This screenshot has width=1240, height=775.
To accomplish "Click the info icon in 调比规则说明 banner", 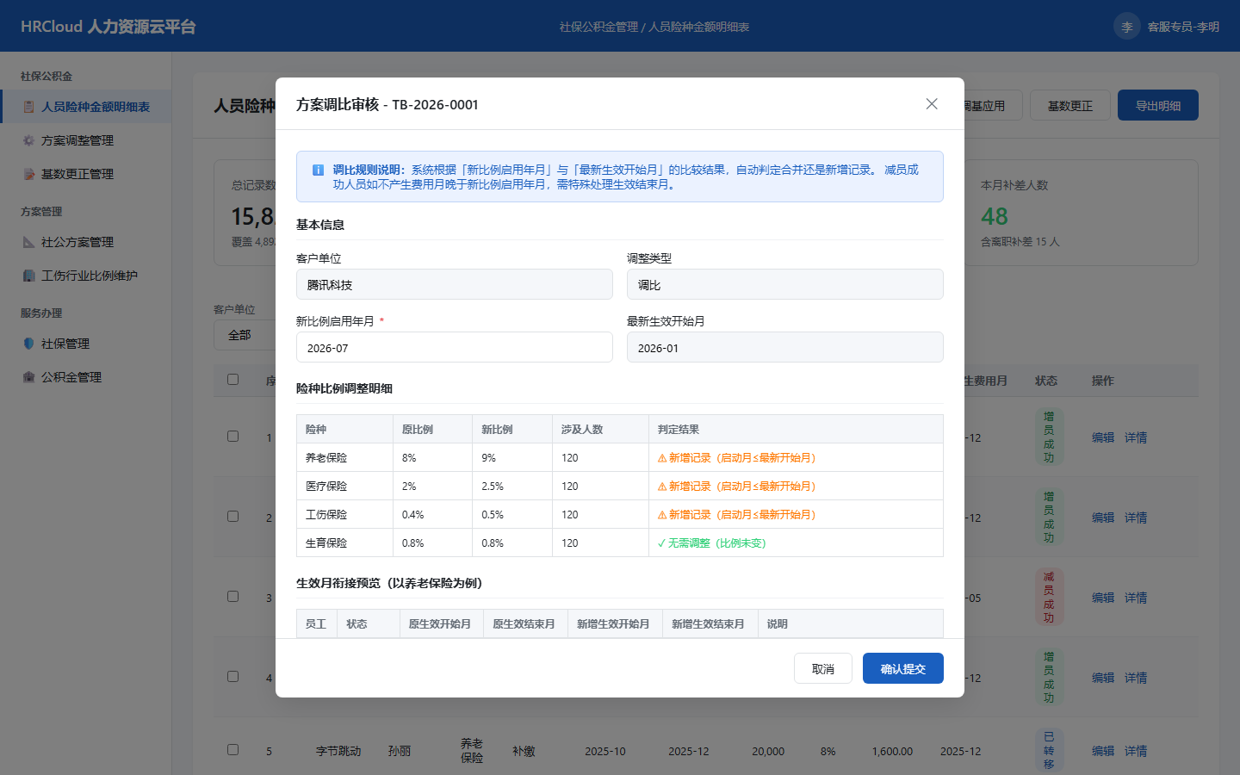I will (318, 170).
